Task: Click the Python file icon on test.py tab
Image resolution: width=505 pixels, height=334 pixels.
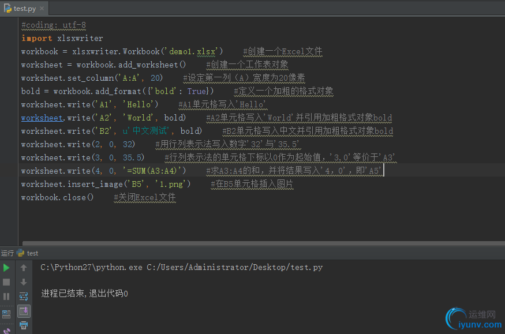Action: pyautogui.click(x=7, y=9)
